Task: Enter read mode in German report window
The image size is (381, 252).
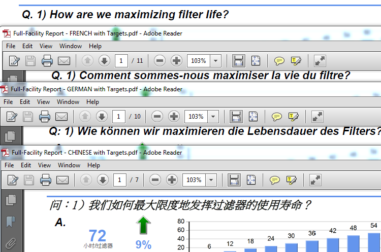Action: click(317, 117)
